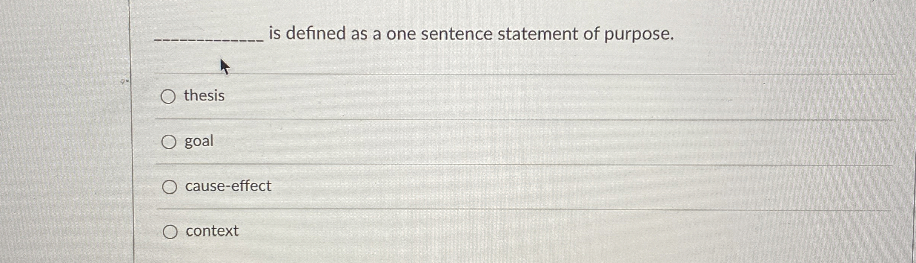Mark thesis as your selected choice
The width and height of the screenshot is (916, 263).
tap(169, 97)
